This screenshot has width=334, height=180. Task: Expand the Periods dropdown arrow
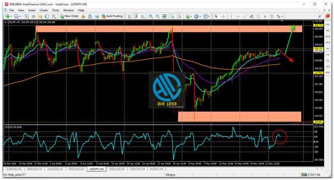(200, 16)
